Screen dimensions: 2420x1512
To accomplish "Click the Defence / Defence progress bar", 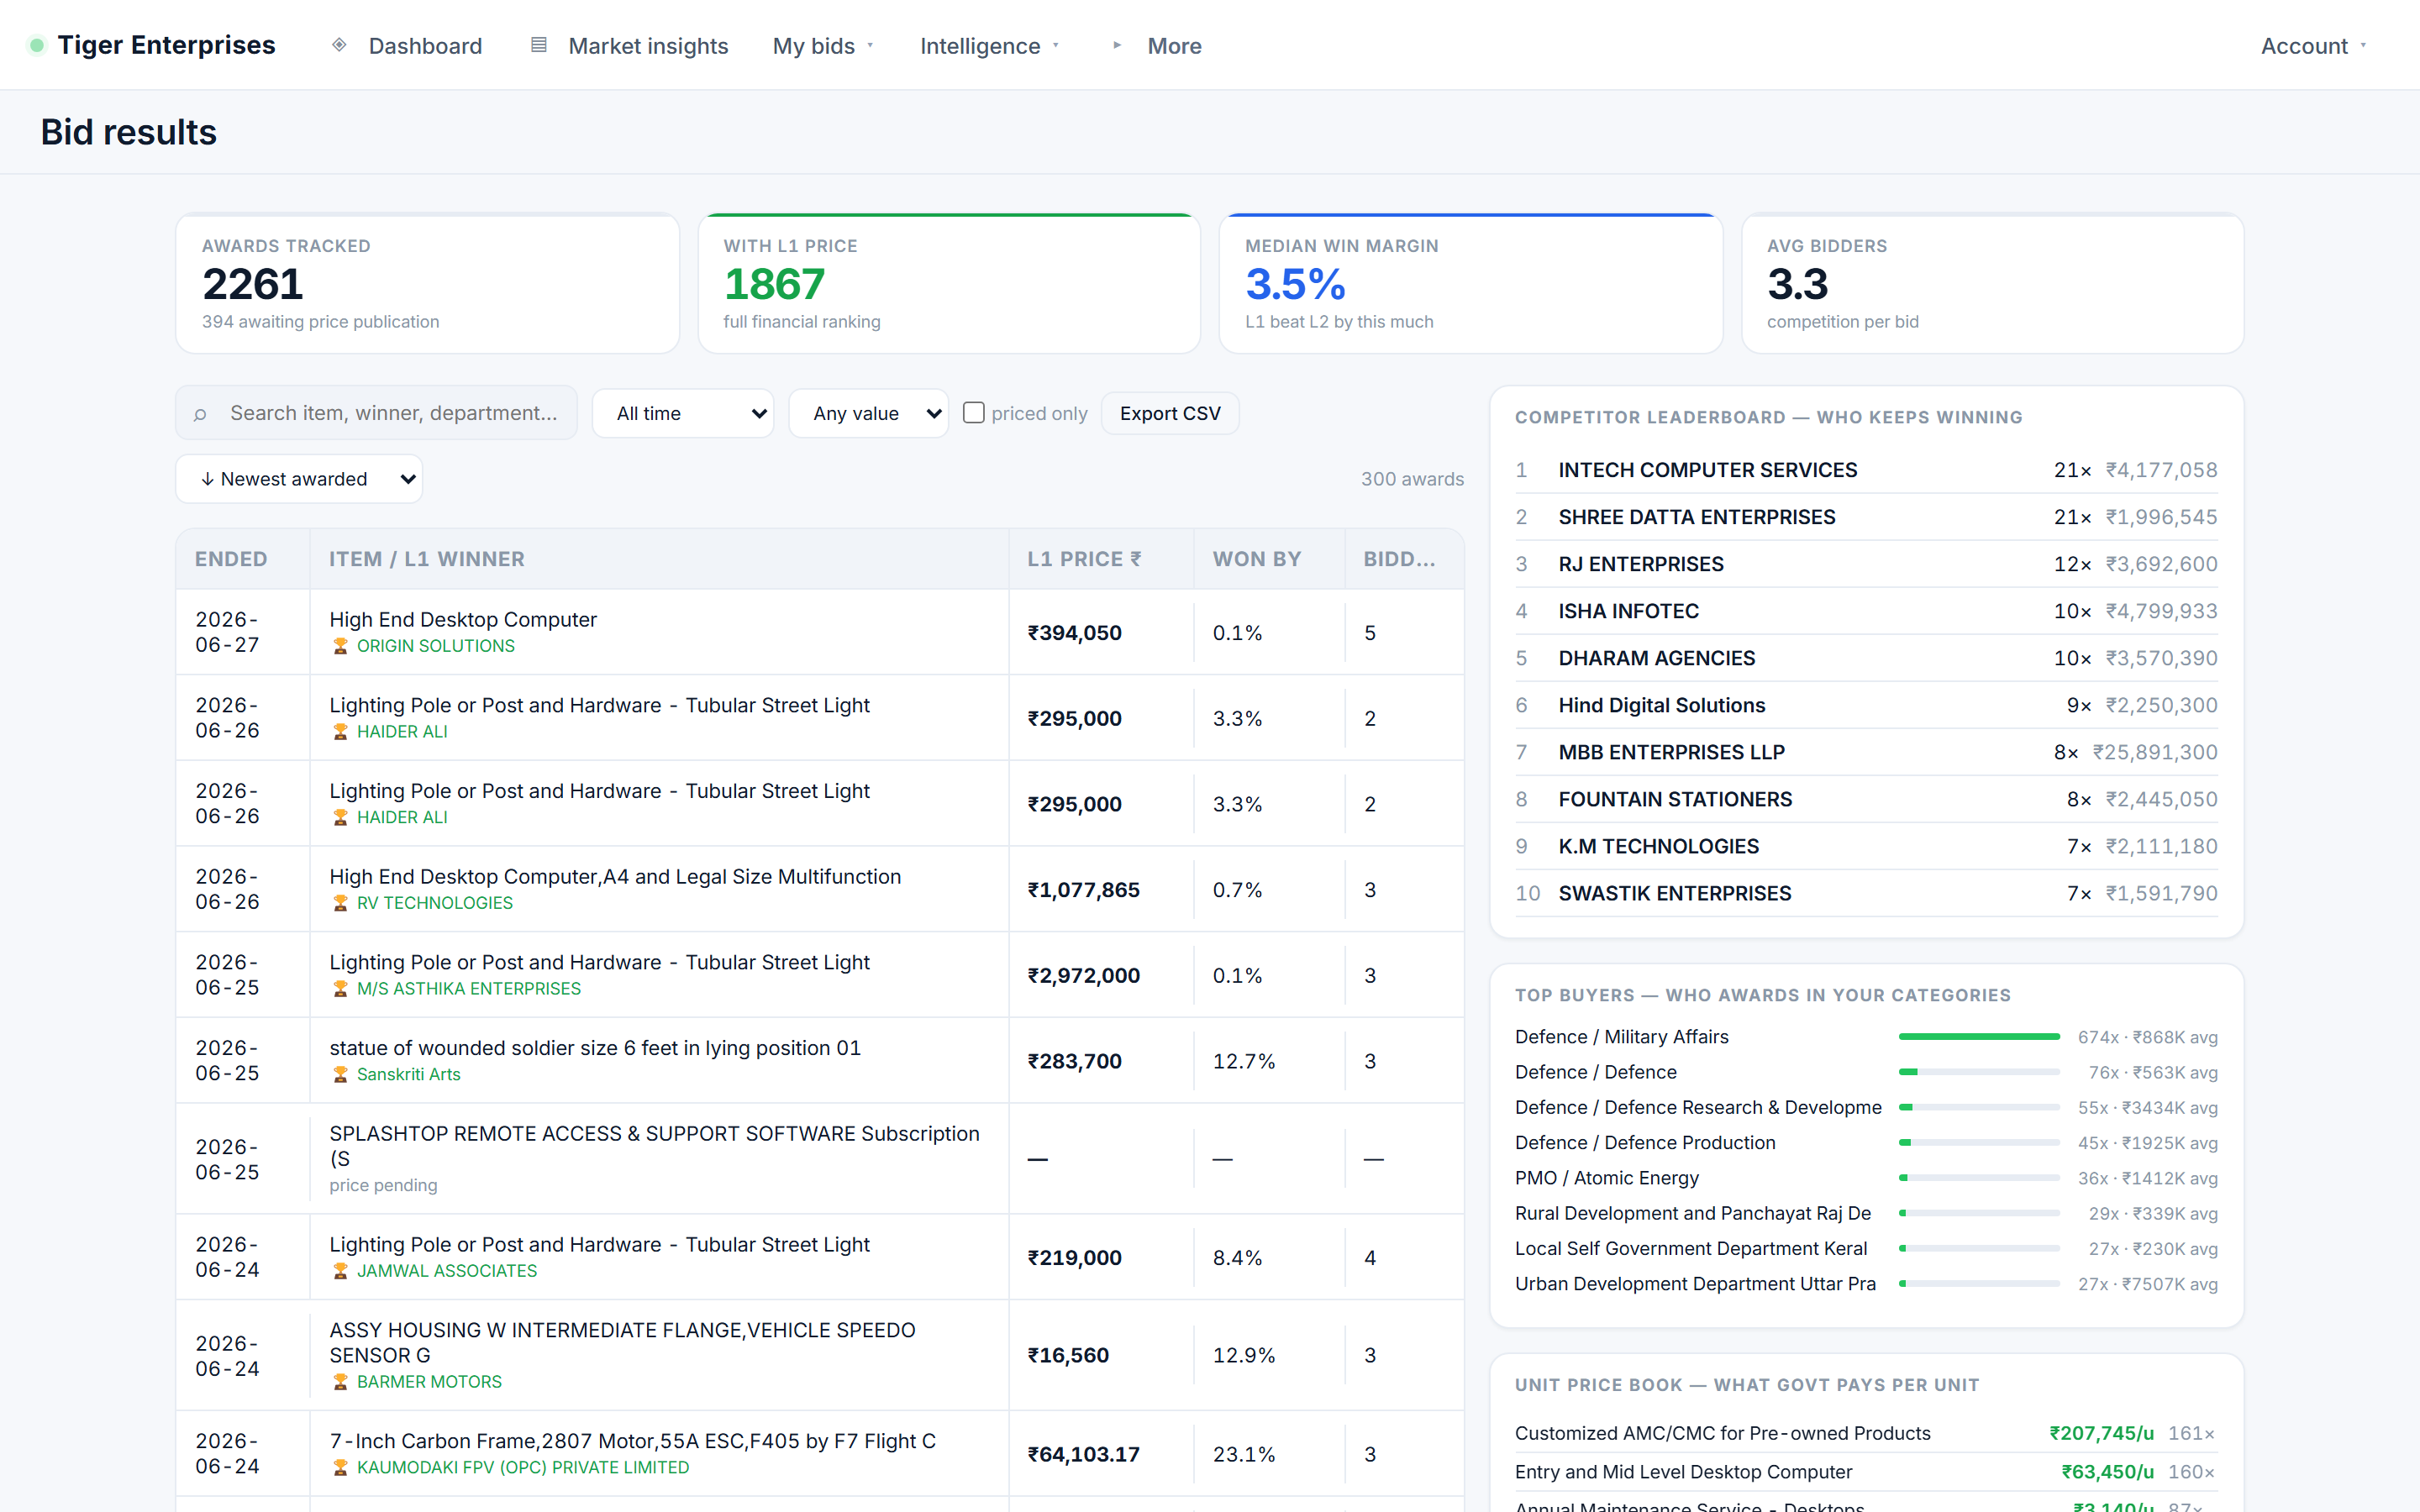I will click(x=1979, y=1072).
